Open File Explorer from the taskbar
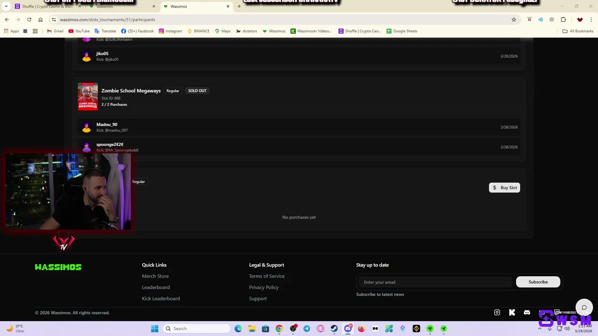This screenshot has height=336, width=598. click(252, 329)
